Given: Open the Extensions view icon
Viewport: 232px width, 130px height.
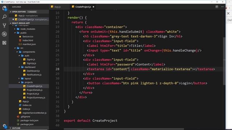Looking at the screenshot, I should point(4,43).
